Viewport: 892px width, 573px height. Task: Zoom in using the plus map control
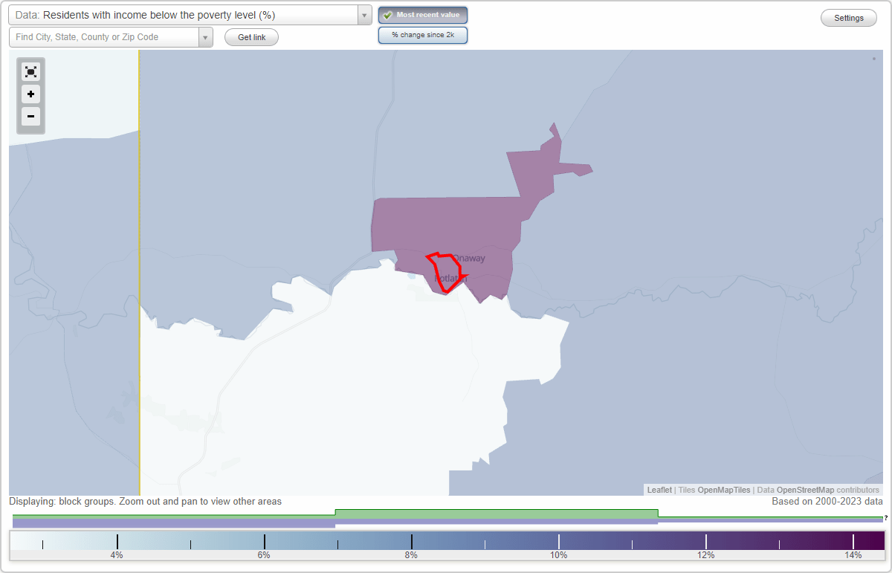click(30, 94)
